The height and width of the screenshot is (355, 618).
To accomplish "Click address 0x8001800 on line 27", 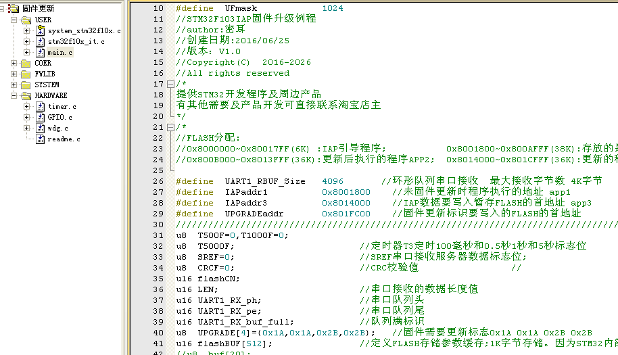I will (x=346, y=192).
